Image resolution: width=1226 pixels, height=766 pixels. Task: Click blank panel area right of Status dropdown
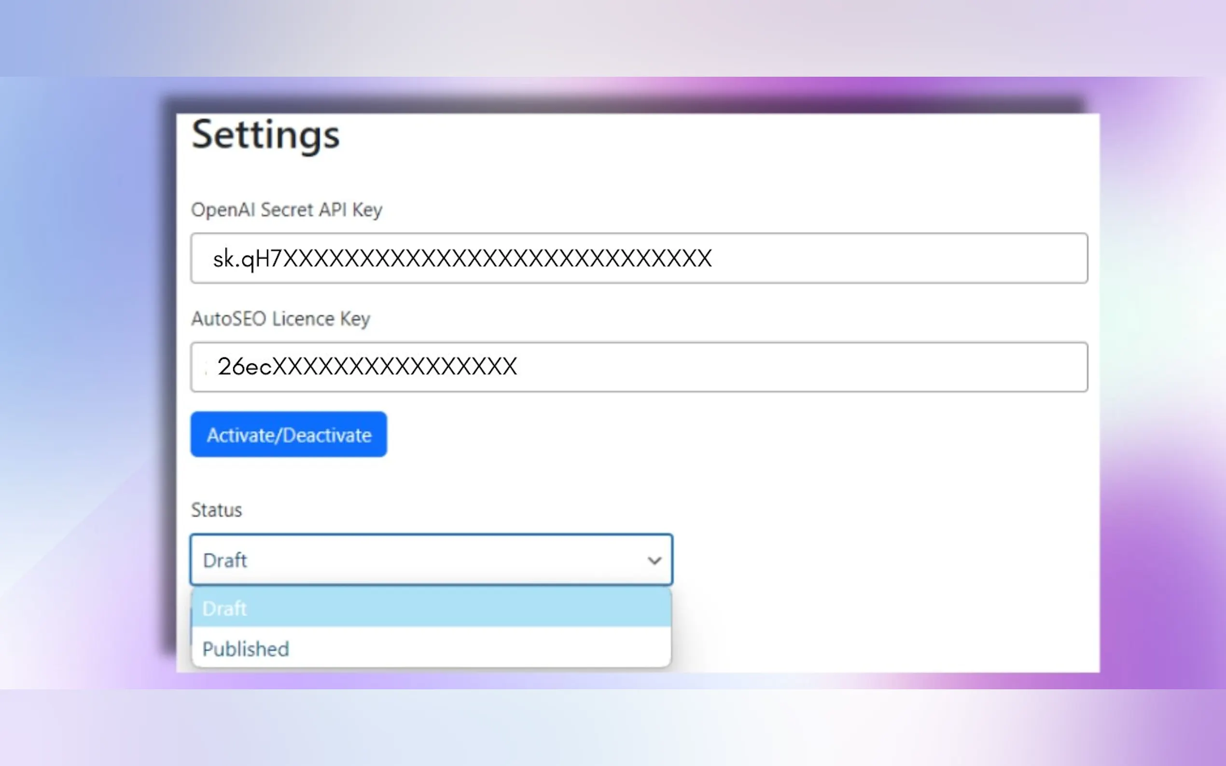click(887, 560)
